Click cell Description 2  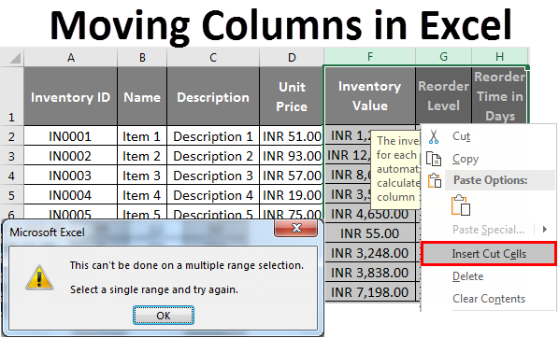point(213,155)
